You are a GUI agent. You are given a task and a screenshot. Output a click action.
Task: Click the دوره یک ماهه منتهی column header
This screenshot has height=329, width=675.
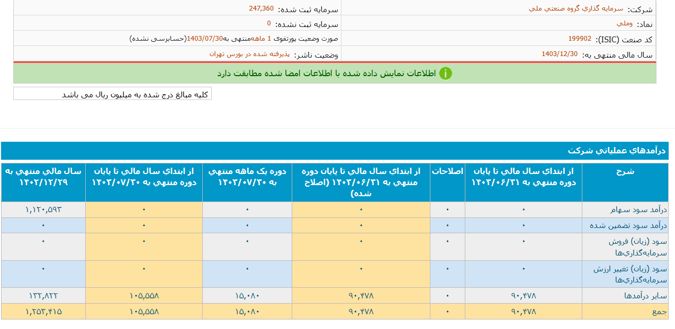click(247, 177)
